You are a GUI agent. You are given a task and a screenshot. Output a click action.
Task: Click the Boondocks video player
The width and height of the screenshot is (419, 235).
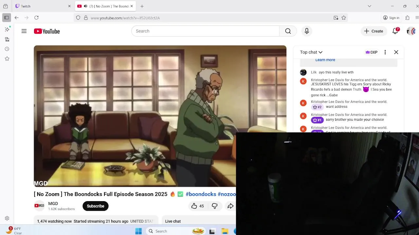(x=160, y=116)
